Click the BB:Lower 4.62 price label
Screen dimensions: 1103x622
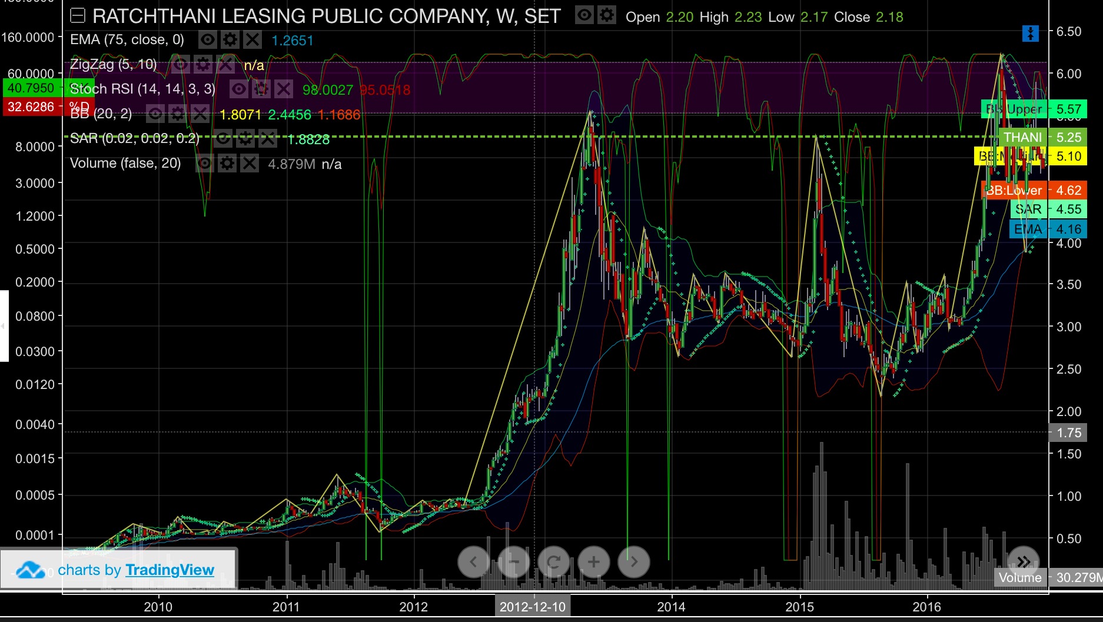point(1034,190)
